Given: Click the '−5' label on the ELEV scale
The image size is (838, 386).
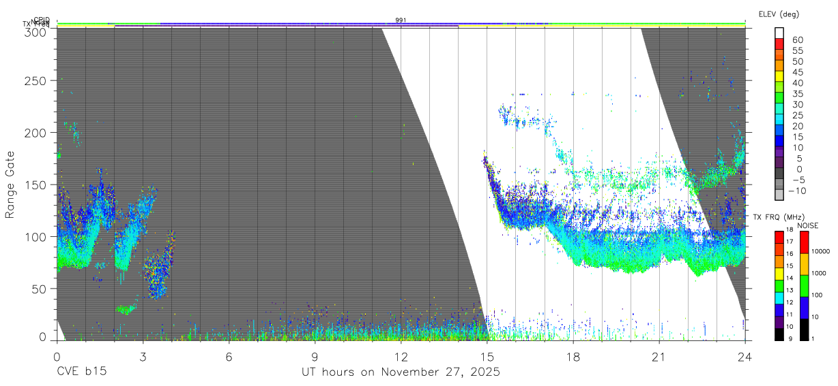Looking at the screenshot, I should click(x=798, y=180).
